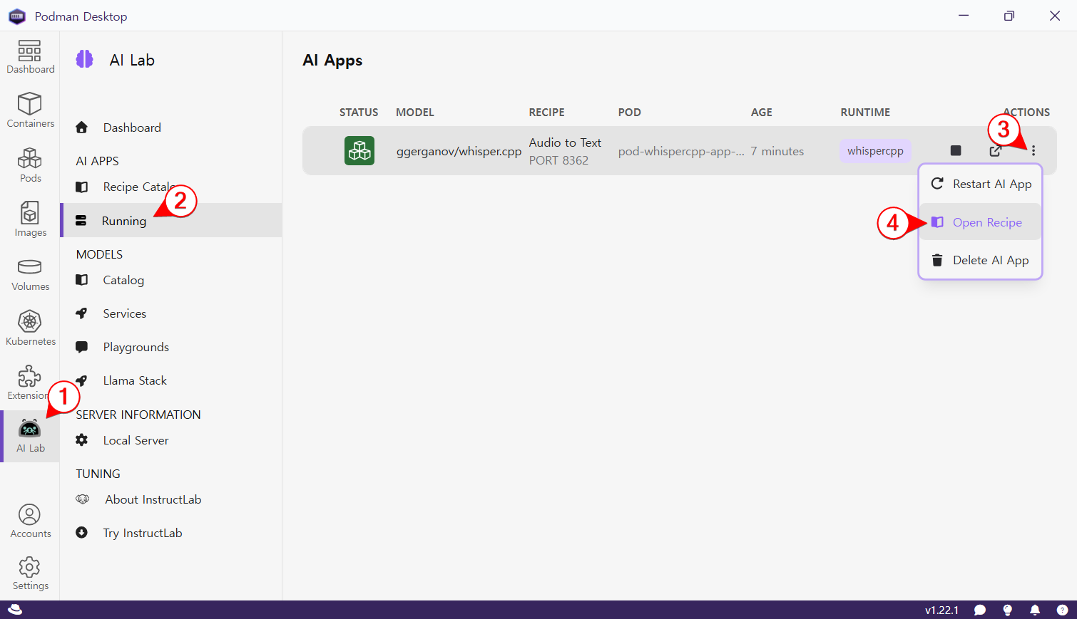
Task: Open the Images section
Action: 30,219
